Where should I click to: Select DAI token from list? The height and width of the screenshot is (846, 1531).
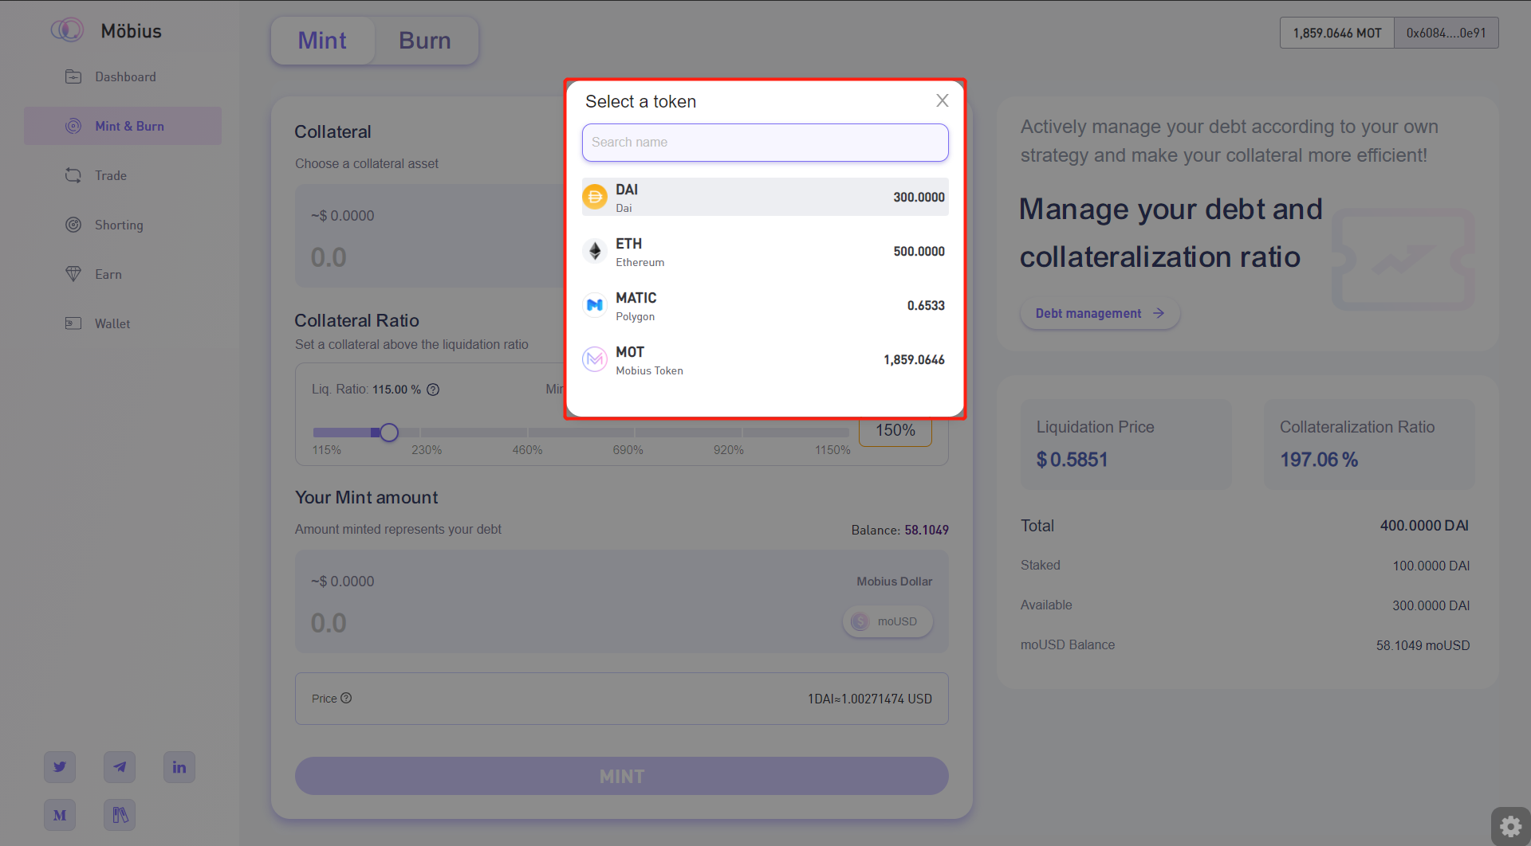tap(765, 197)
